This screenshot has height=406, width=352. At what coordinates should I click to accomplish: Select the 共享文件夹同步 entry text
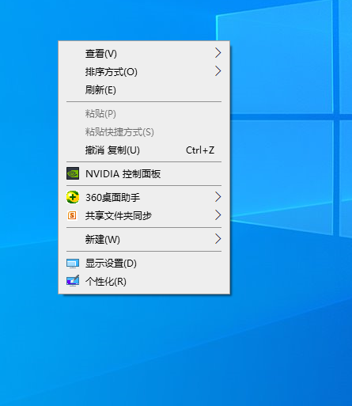(119, 215)
